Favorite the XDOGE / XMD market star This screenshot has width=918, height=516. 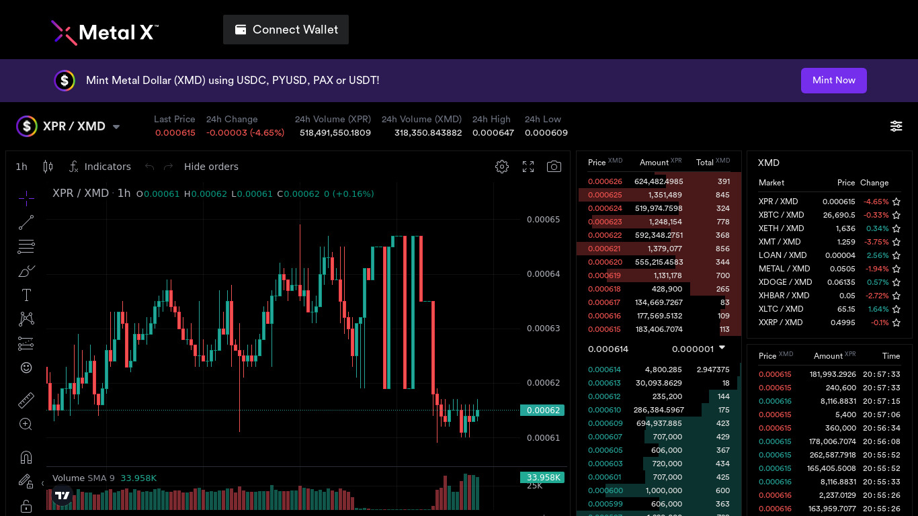(896, 282)
